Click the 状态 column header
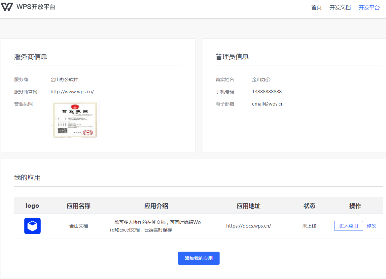 click(x=309, y=206)
